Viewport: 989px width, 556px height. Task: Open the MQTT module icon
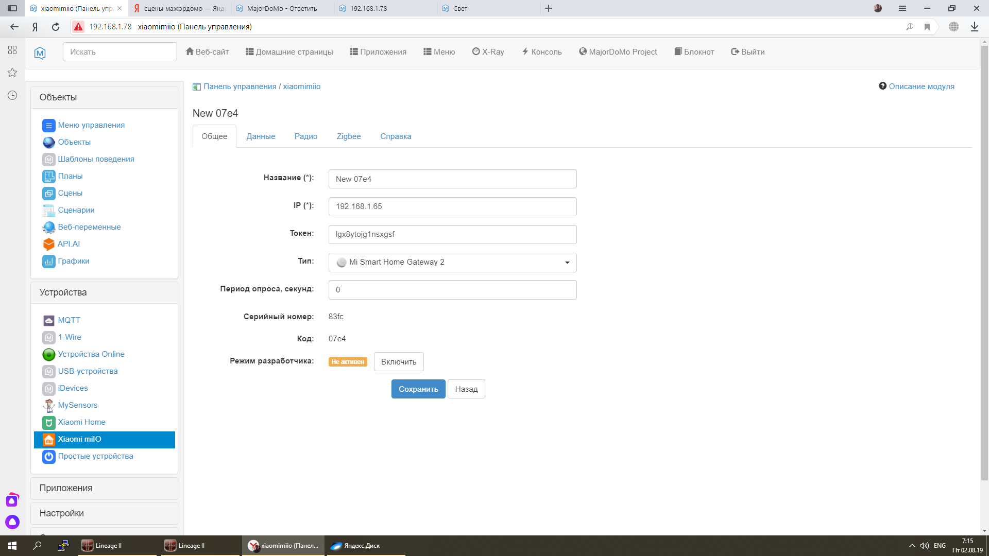[x=49, y=321]
